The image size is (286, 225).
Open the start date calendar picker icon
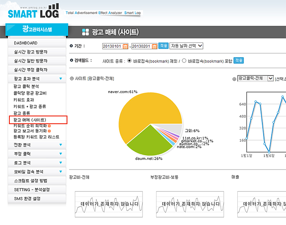[125, 46]
